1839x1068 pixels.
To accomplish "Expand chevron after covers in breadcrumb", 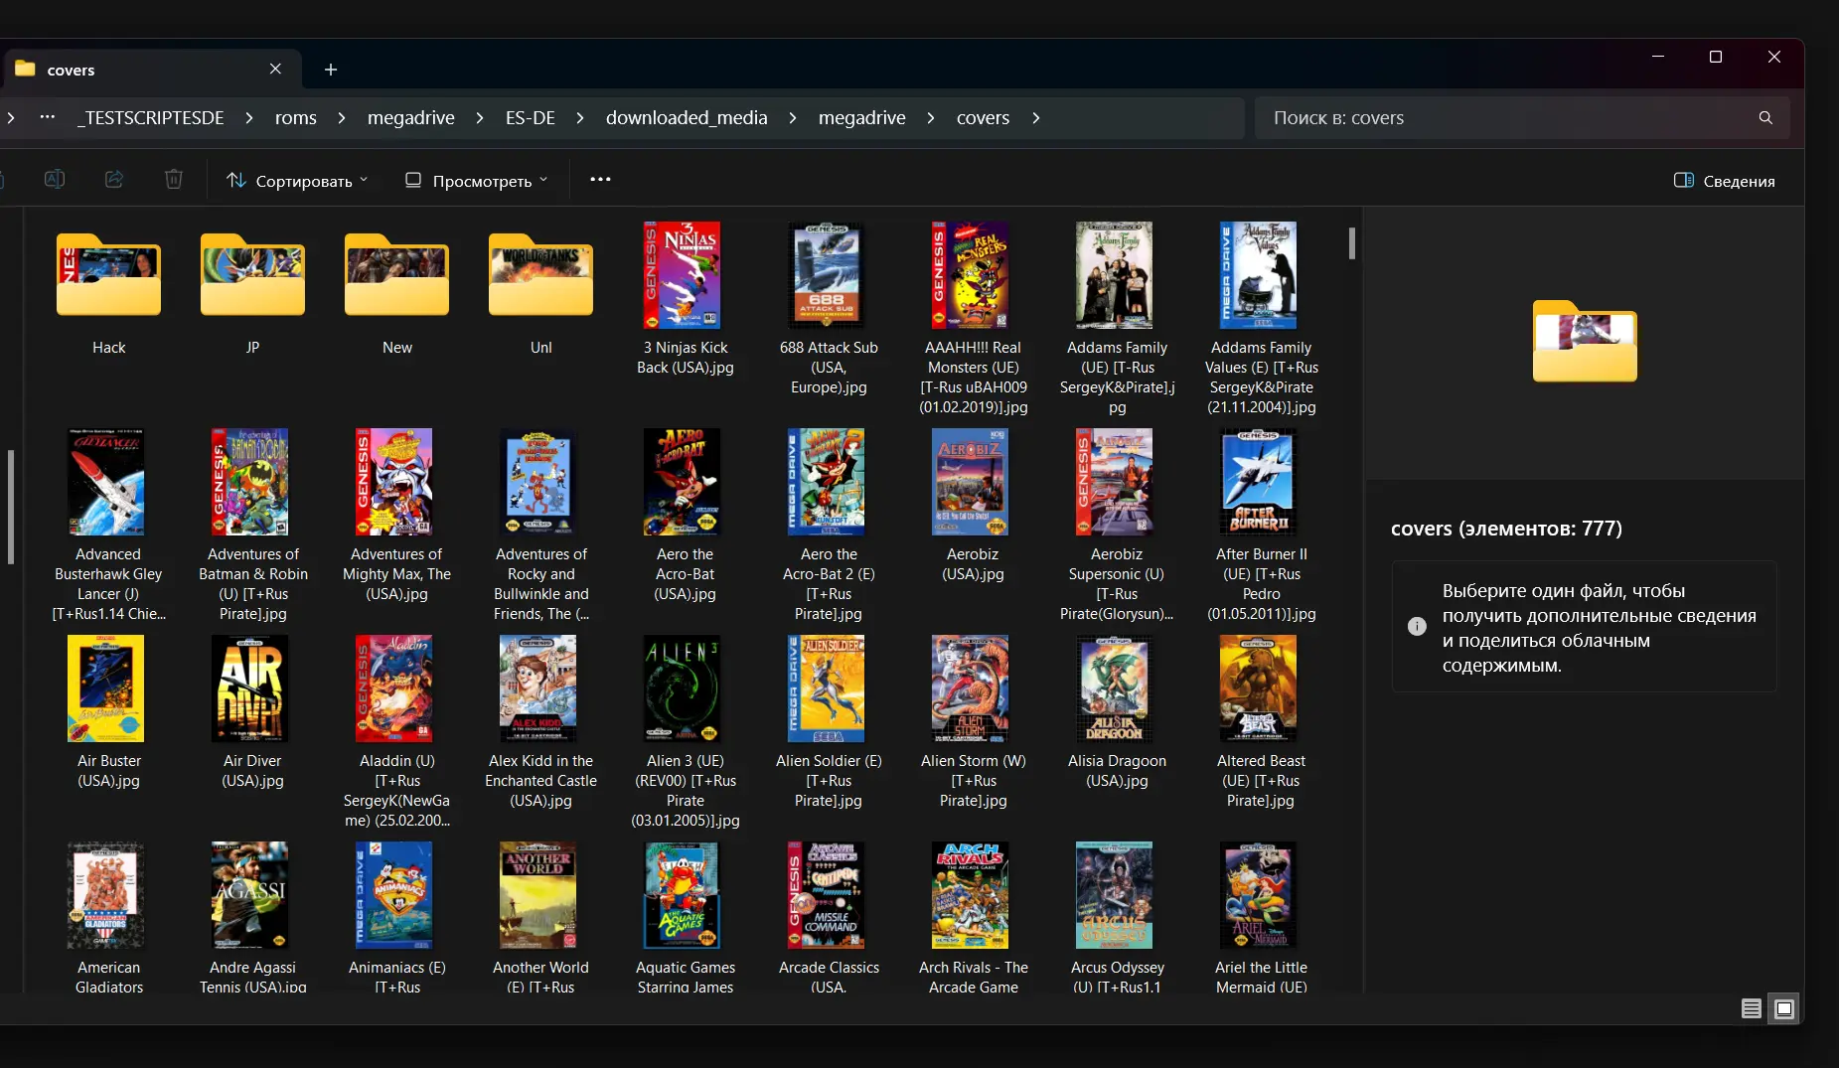I will click(x=1036, y=118).
